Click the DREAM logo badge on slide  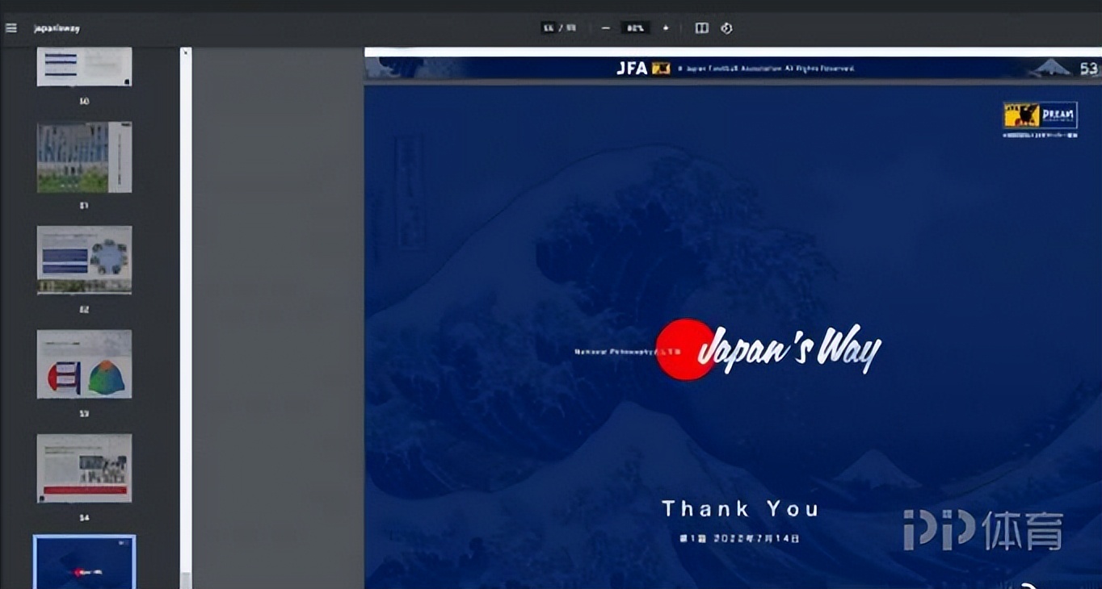[1040, 115]
